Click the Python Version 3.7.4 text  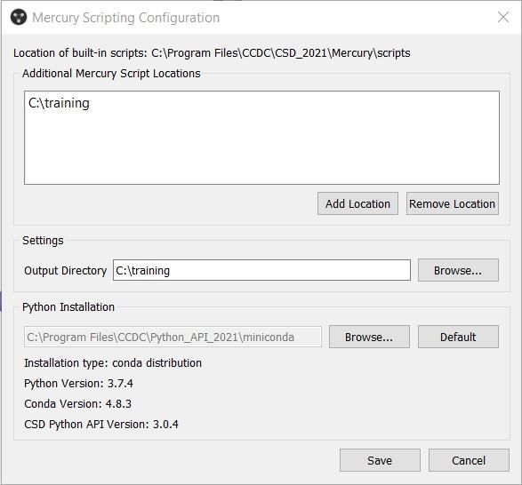point(78,384)
